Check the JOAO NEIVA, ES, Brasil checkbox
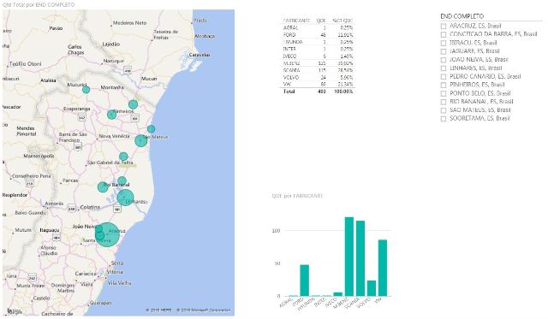 444,60
